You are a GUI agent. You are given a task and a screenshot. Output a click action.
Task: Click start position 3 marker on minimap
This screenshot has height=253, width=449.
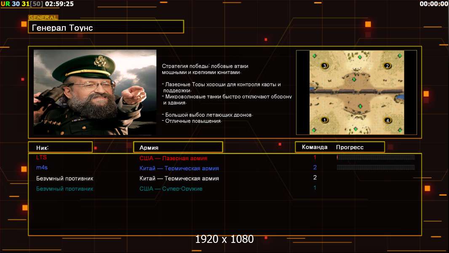coord(324,66)
